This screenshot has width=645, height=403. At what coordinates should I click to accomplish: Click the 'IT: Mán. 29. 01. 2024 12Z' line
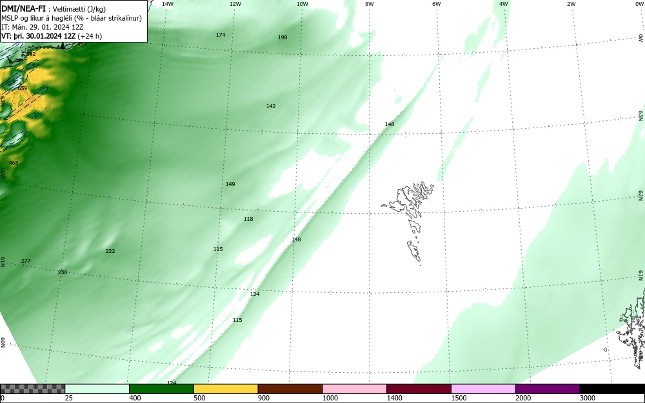(x=43, y=27)
